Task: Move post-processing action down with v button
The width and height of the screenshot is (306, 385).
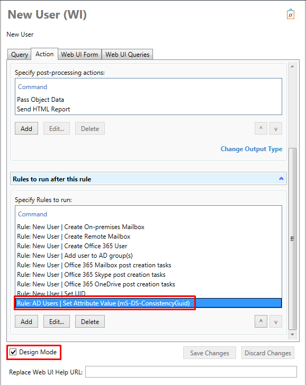Action: pos(276,128)
